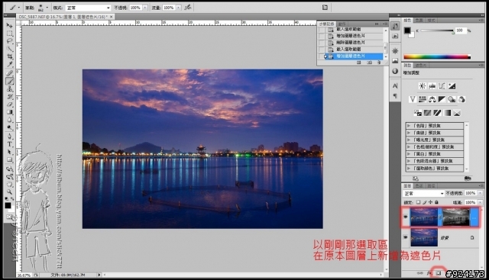Close the DSC_5887.NEF document tab
The width and height of the screenshot is (489, 280).
click(112, 17)
